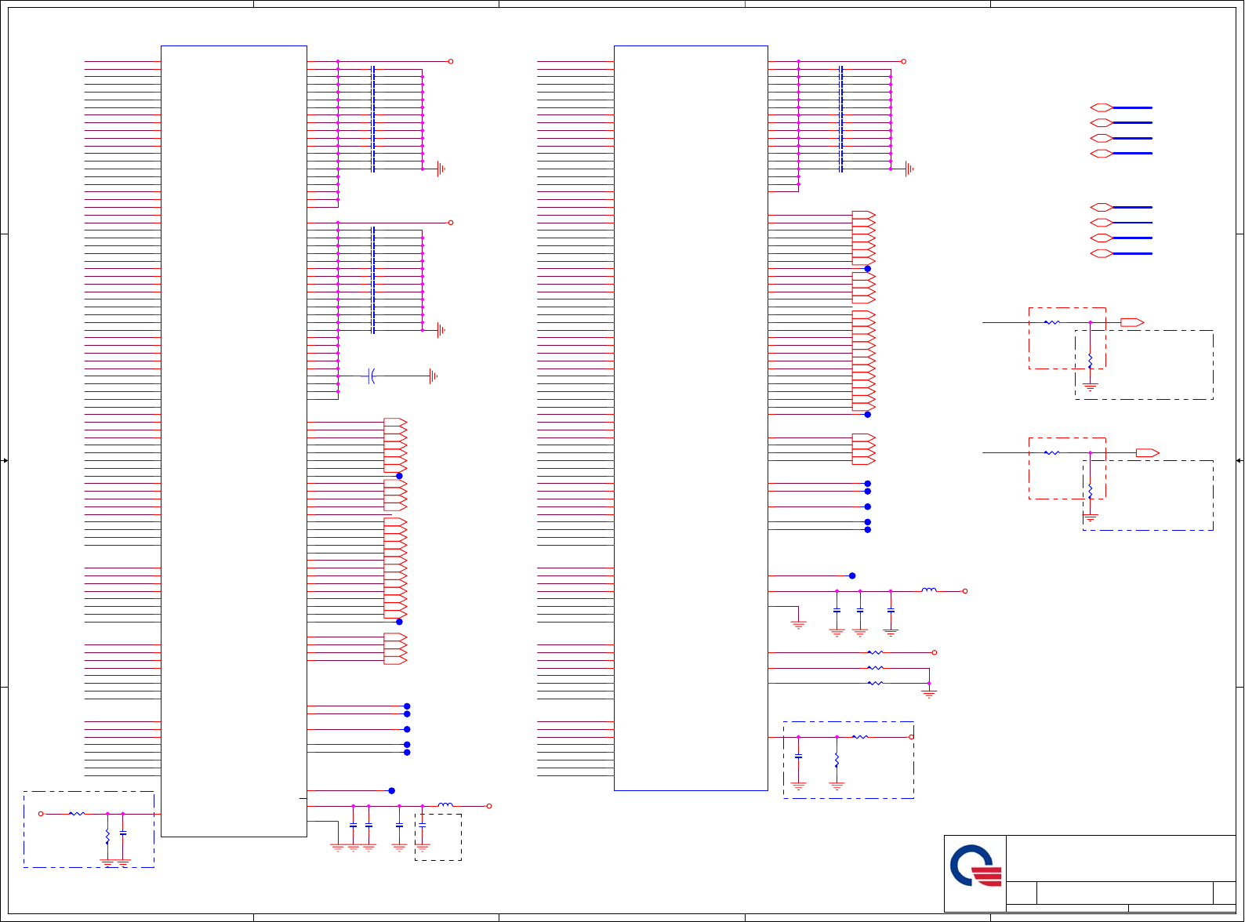Click the blue and red company logo in title block

coord(976,866)
